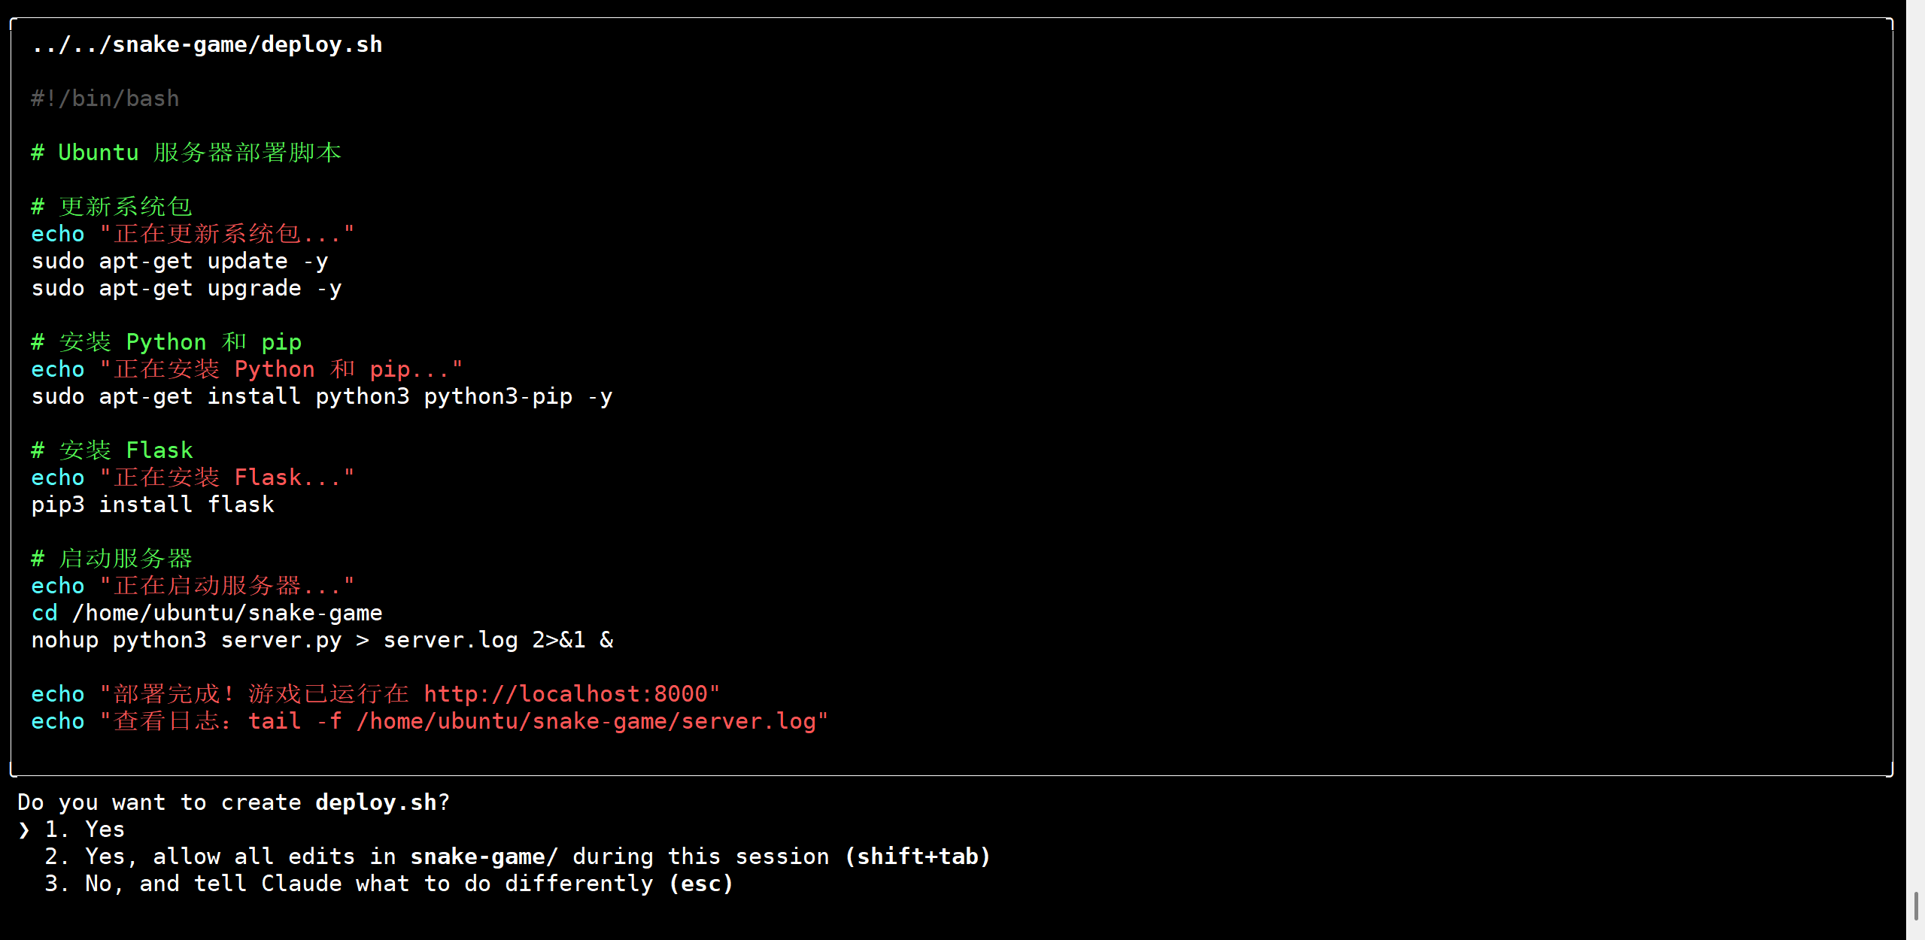Select the "1. Yes" option
The image size is (1925, 940).
pos(85,829)
